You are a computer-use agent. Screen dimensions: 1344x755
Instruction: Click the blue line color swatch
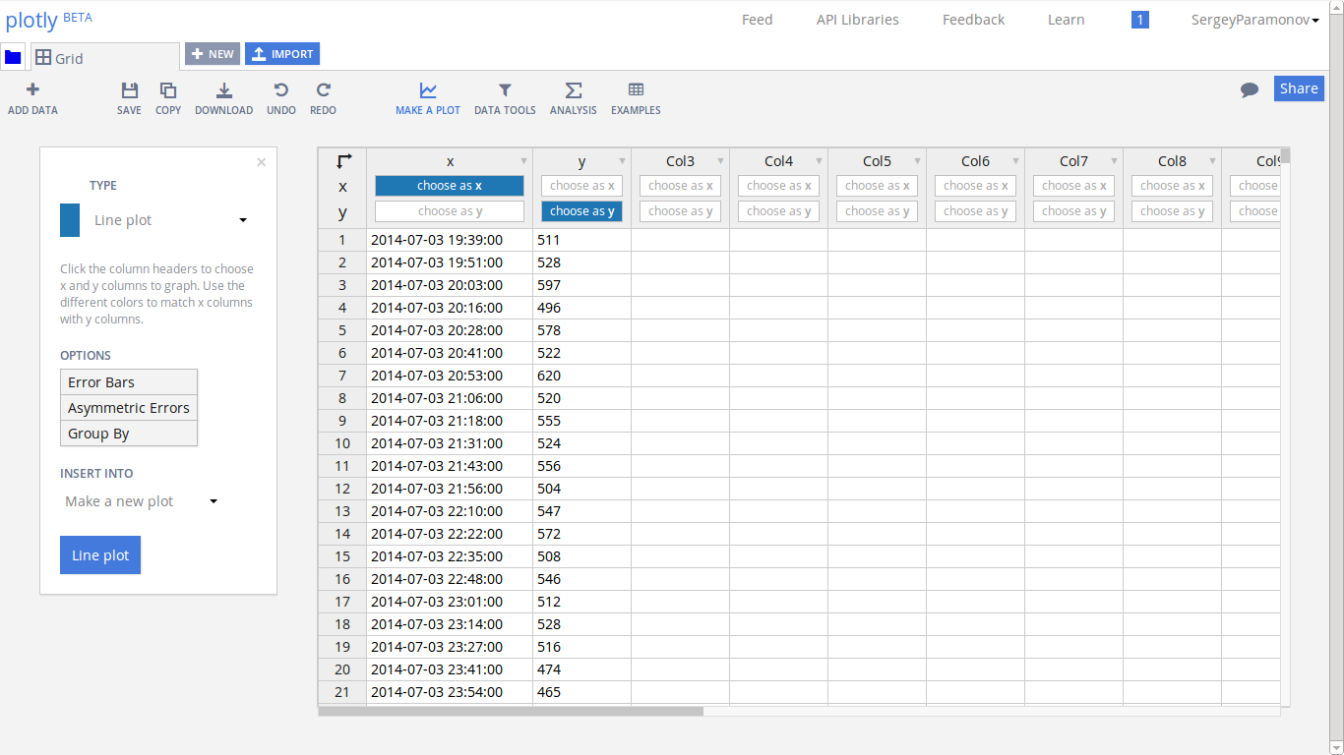click(x=70, y=220)
